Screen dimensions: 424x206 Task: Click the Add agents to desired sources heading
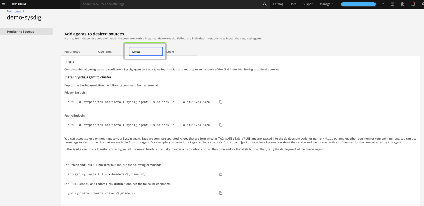(x=94, y=34)
